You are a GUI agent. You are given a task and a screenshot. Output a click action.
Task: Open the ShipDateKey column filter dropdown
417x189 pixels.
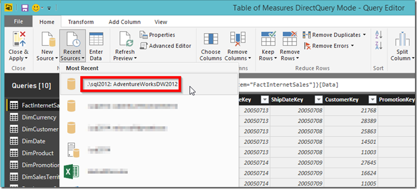click(x=319, y=99)
